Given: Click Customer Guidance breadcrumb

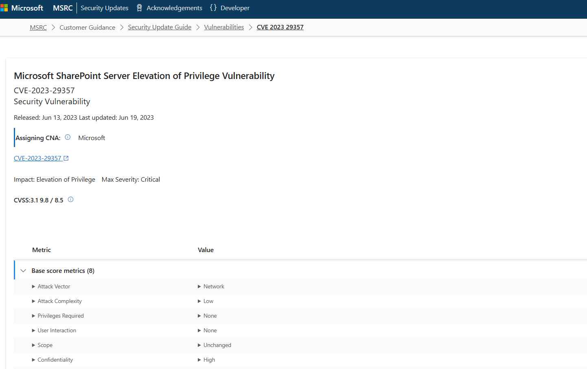Looking at the screenshot, I should click(x=87, y=27).
